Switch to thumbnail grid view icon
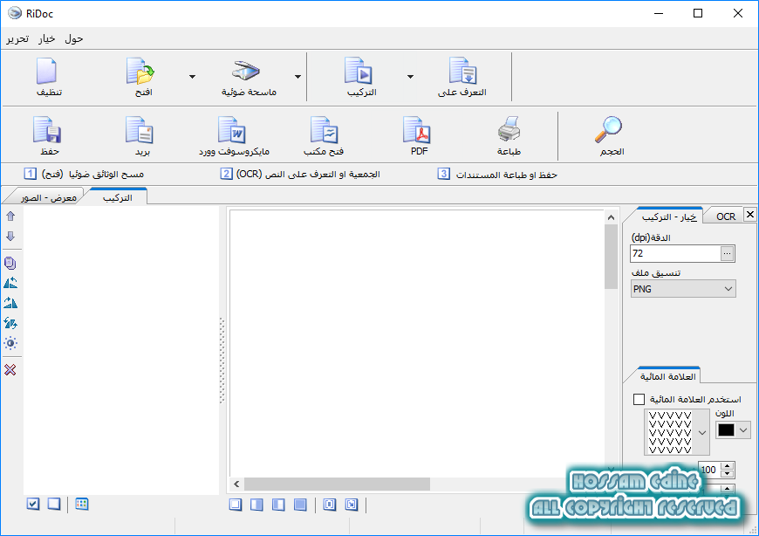Viewport: 759px width, 536px height. click(x=82, y=504)
